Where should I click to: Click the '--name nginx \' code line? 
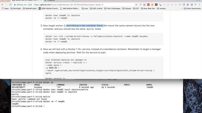click(x=53, y=65)
